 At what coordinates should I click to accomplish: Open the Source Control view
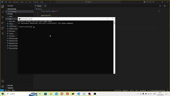tap(3, 17)
